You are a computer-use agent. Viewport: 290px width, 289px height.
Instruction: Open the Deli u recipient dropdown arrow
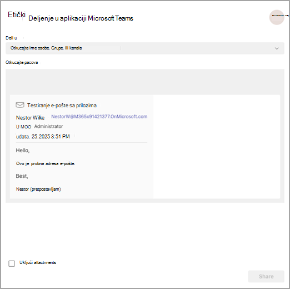click(x=277, y=48)
